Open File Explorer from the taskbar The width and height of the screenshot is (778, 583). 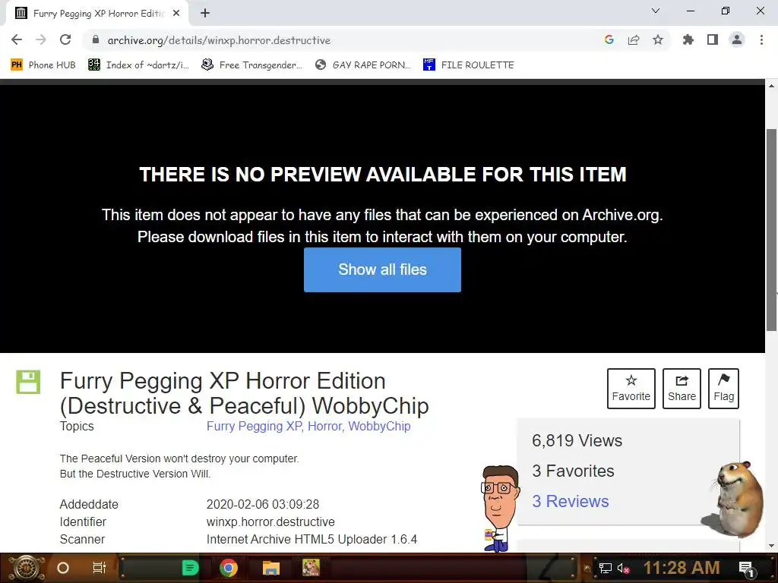(271, 568)
